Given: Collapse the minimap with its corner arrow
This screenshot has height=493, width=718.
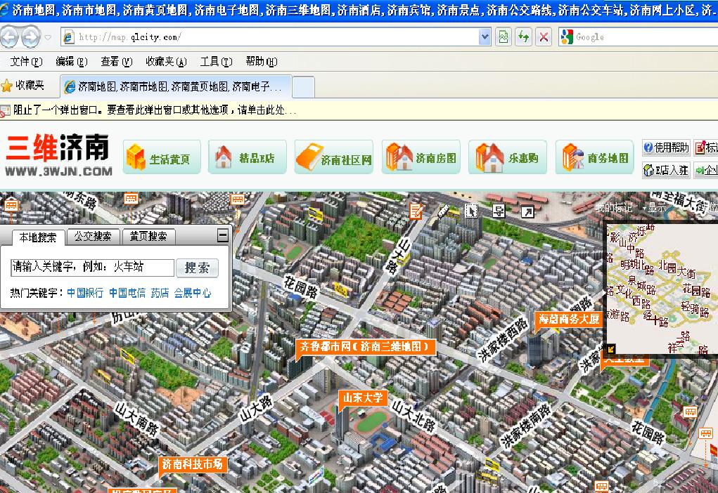Looking at the screenshot, I should [610, 350].
